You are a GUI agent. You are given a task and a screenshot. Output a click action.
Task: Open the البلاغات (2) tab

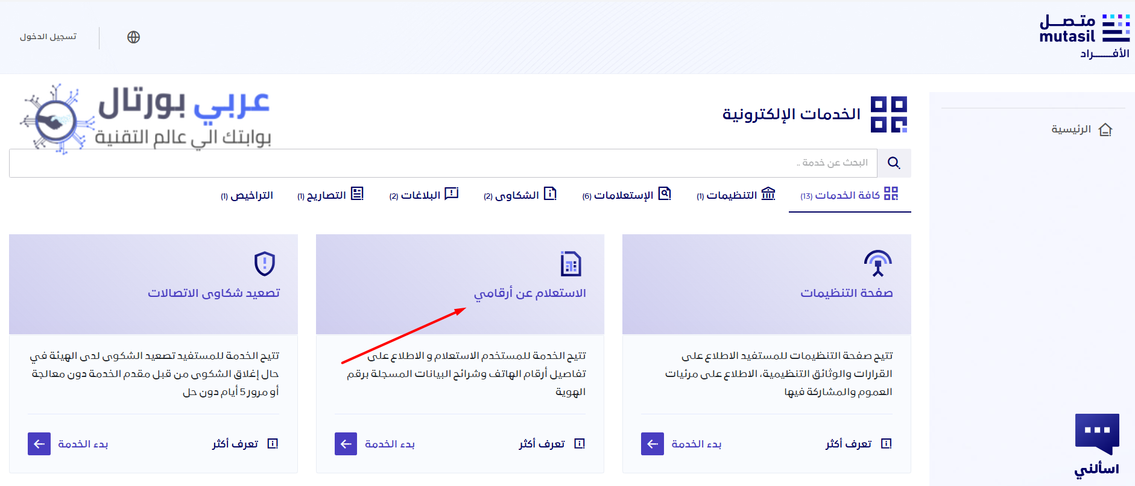click(424, 195)
